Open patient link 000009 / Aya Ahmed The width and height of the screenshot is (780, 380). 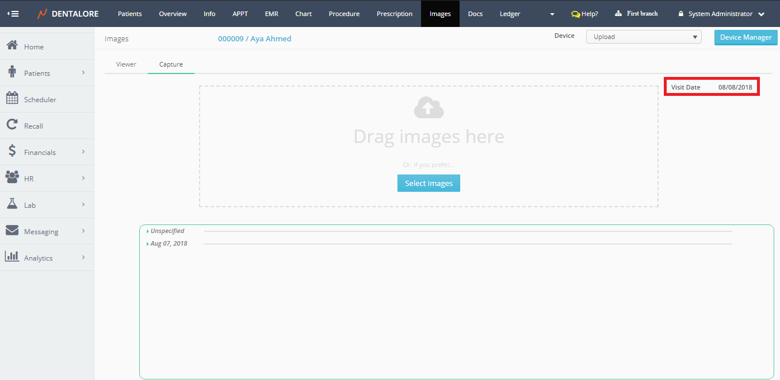tap(254, 39)
